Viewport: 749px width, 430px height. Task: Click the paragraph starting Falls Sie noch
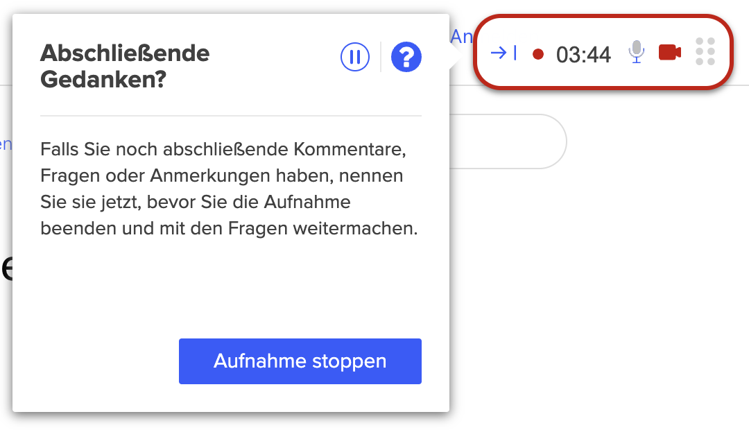pos(229,189)
